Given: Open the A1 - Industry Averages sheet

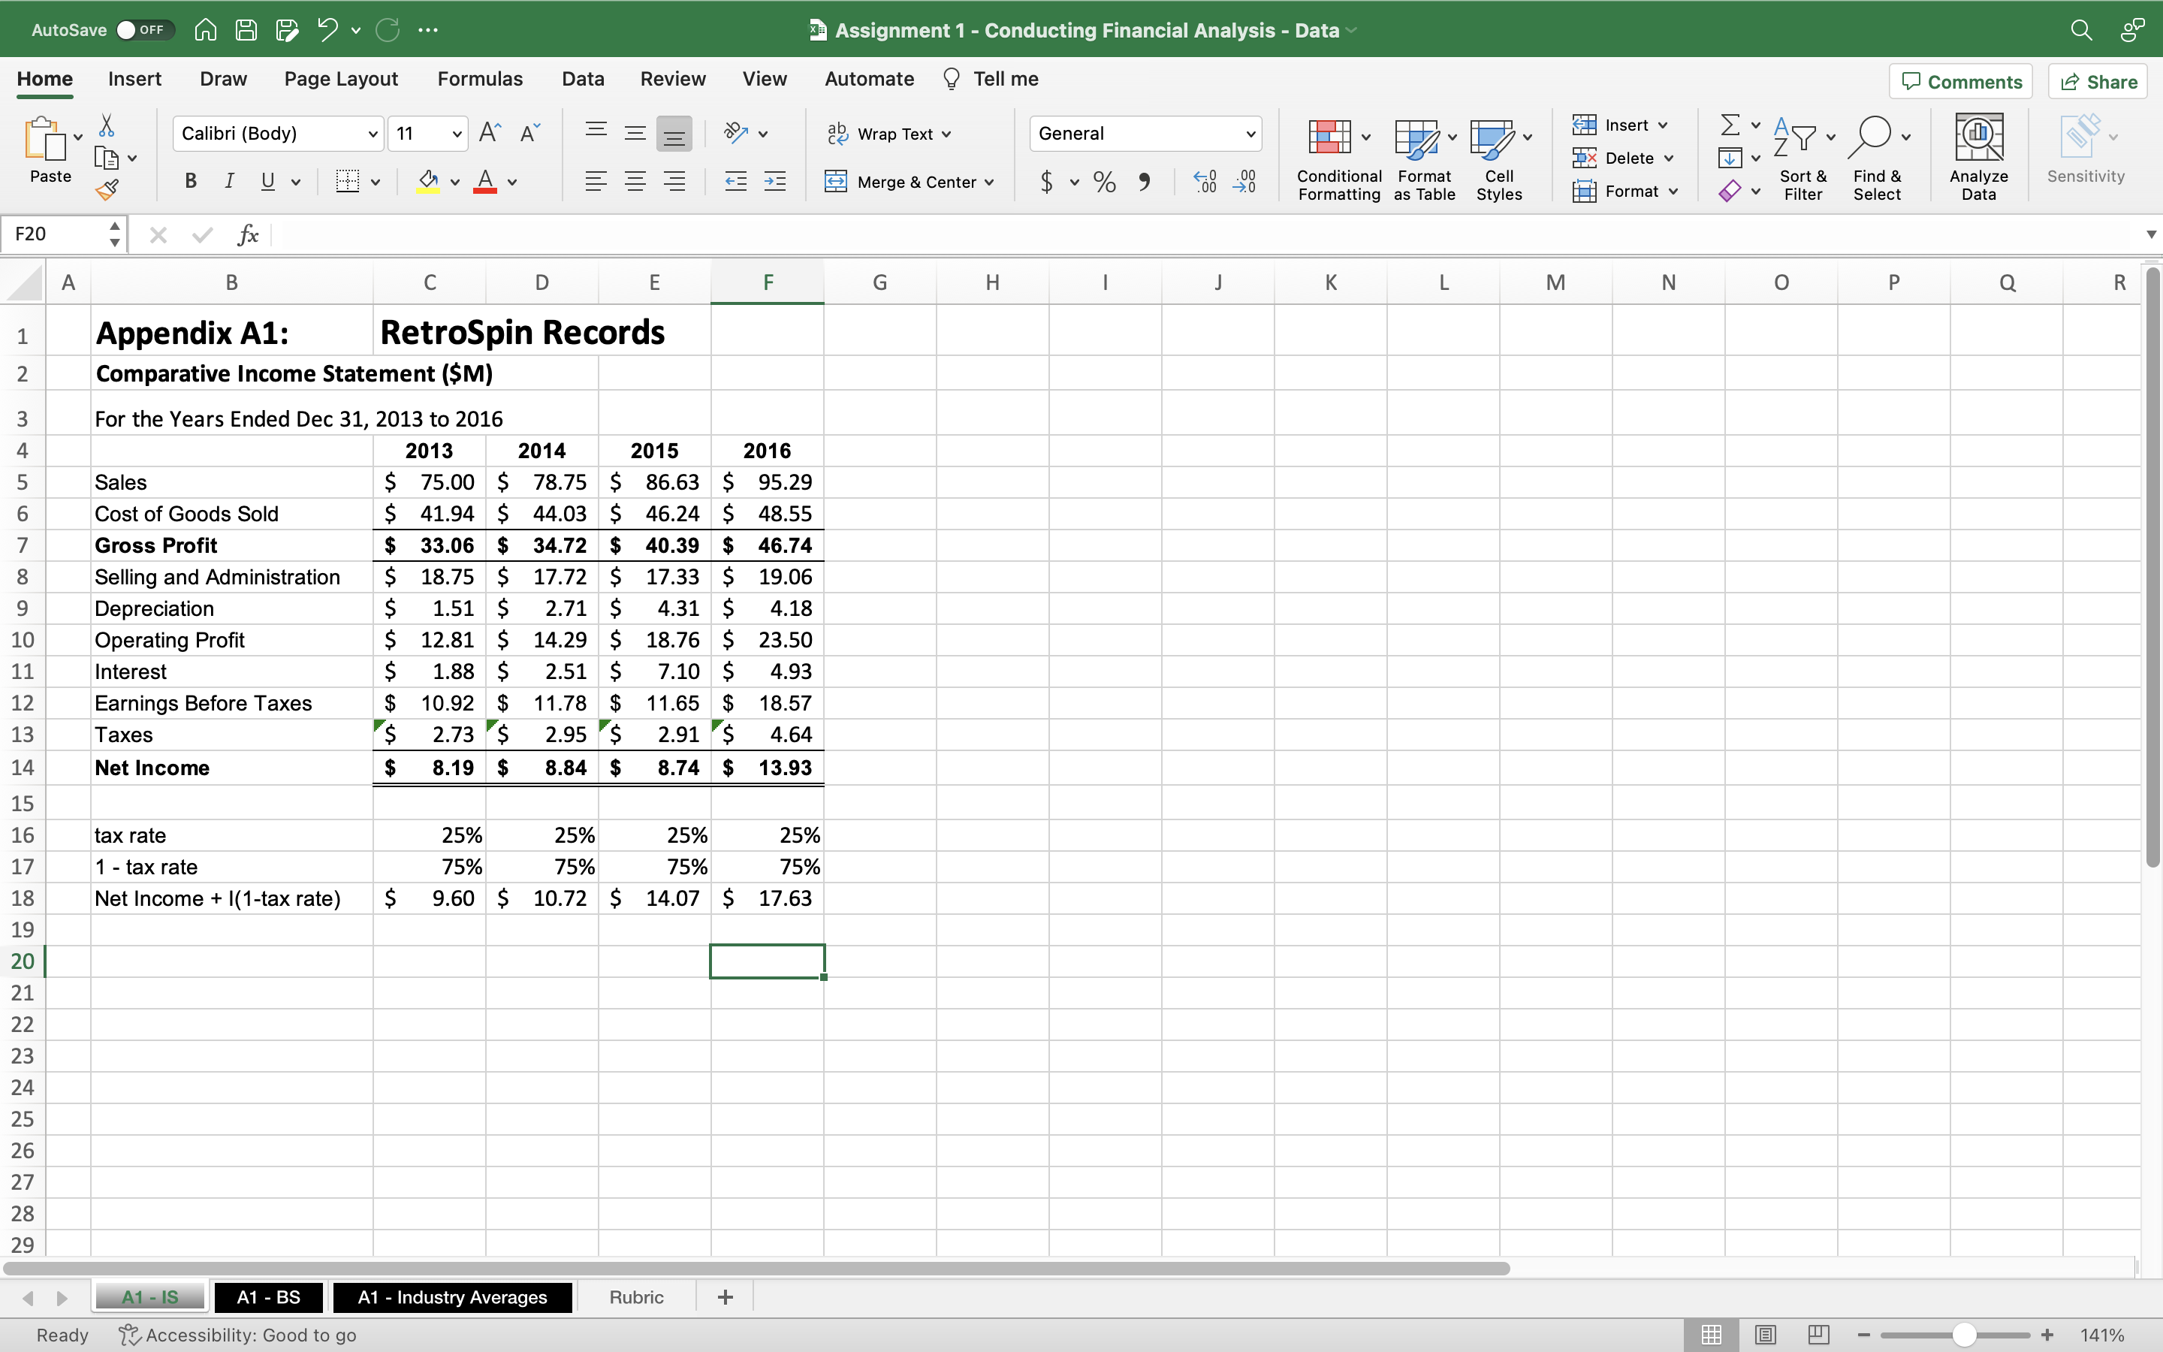Looking at the screenshot, I should tap(452, 1296).
